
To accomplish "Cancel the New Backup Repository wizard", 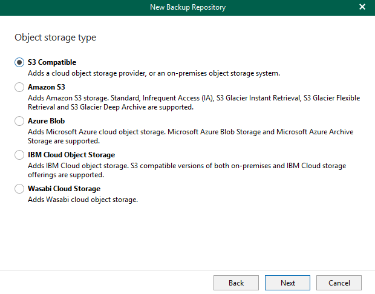I will 339,283.
